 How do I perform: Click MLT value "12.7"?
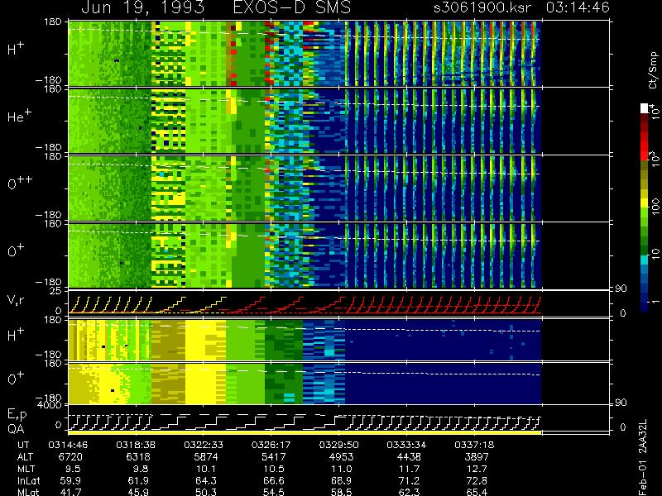(x=477, y=469)
